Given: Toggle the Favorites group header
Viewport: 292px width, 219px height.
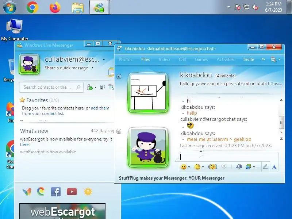Looking at the screenshot, I should (39, 100).
